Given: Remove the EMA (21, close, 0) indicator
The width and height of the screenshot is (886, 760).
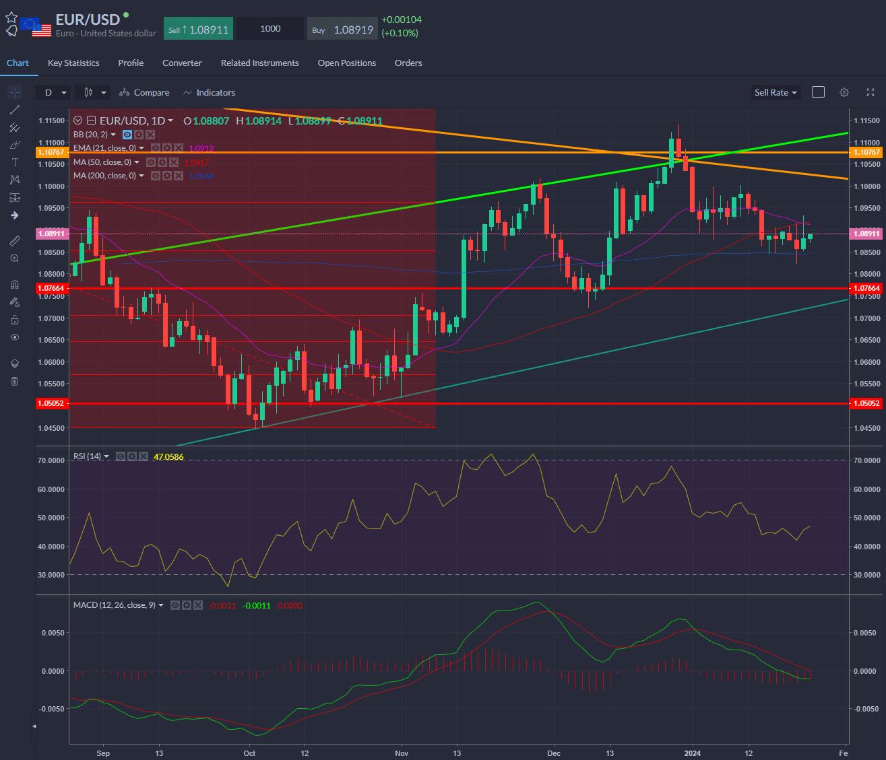Looking at the screenshot, I should click(x=179, y=148).
